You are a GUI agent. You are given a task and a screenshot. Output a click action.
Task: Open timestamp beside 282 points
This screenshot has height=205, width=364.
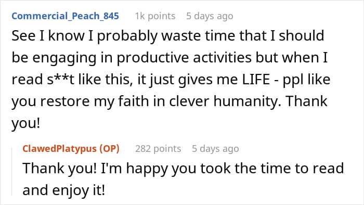point(215,149)
